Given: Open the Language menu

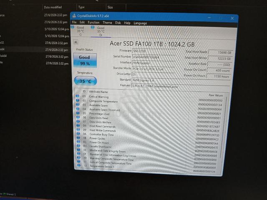Looking at the screenshot, I should (x=140, y=23).
